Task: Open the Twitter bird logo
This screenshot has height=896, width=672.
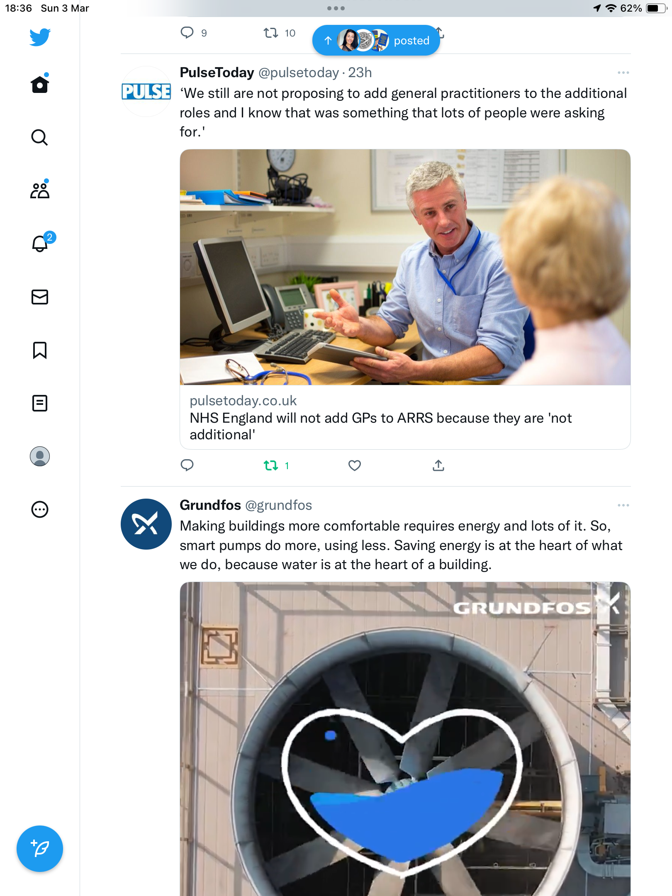Action: (40, 37)
